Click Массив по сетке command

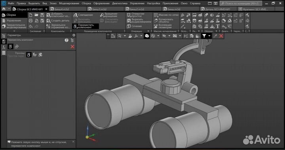pos(166,15)
